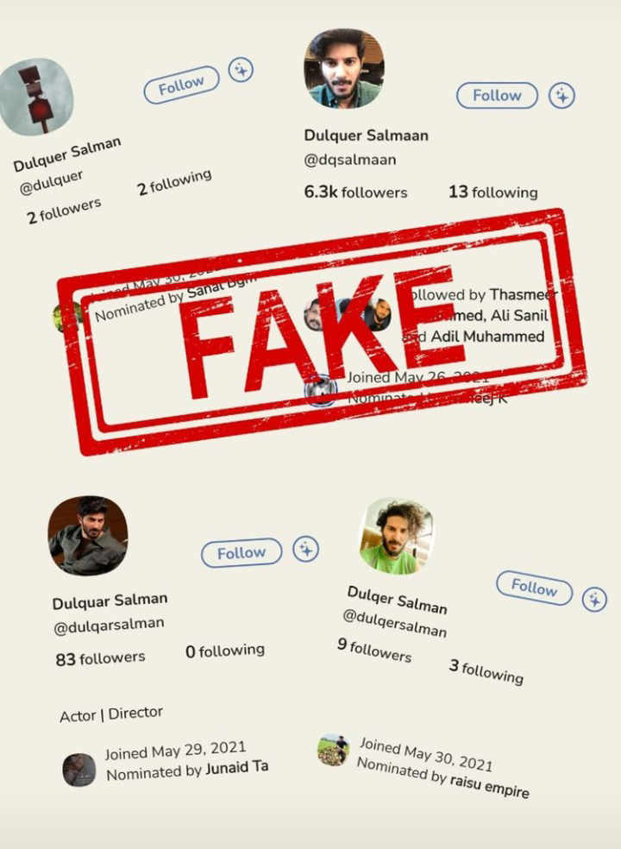This screenshot has height=849, width=621.
Task: Tap sparkle suggestions icon beside @dulquer Follow
Action: tap(241, 70)
